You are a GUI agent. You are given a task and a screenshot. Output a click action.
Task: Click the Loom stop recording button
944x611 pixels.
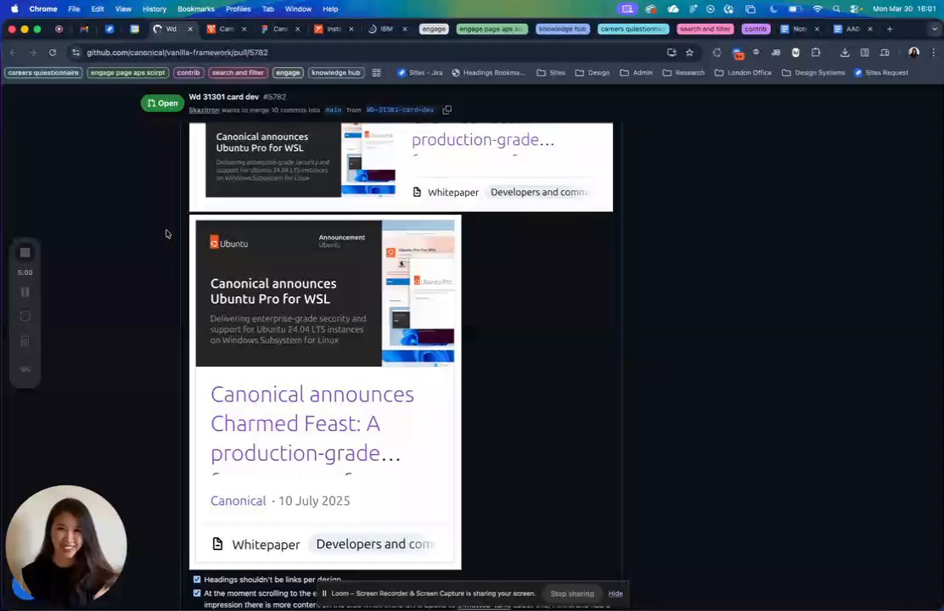tap(25, 253)
